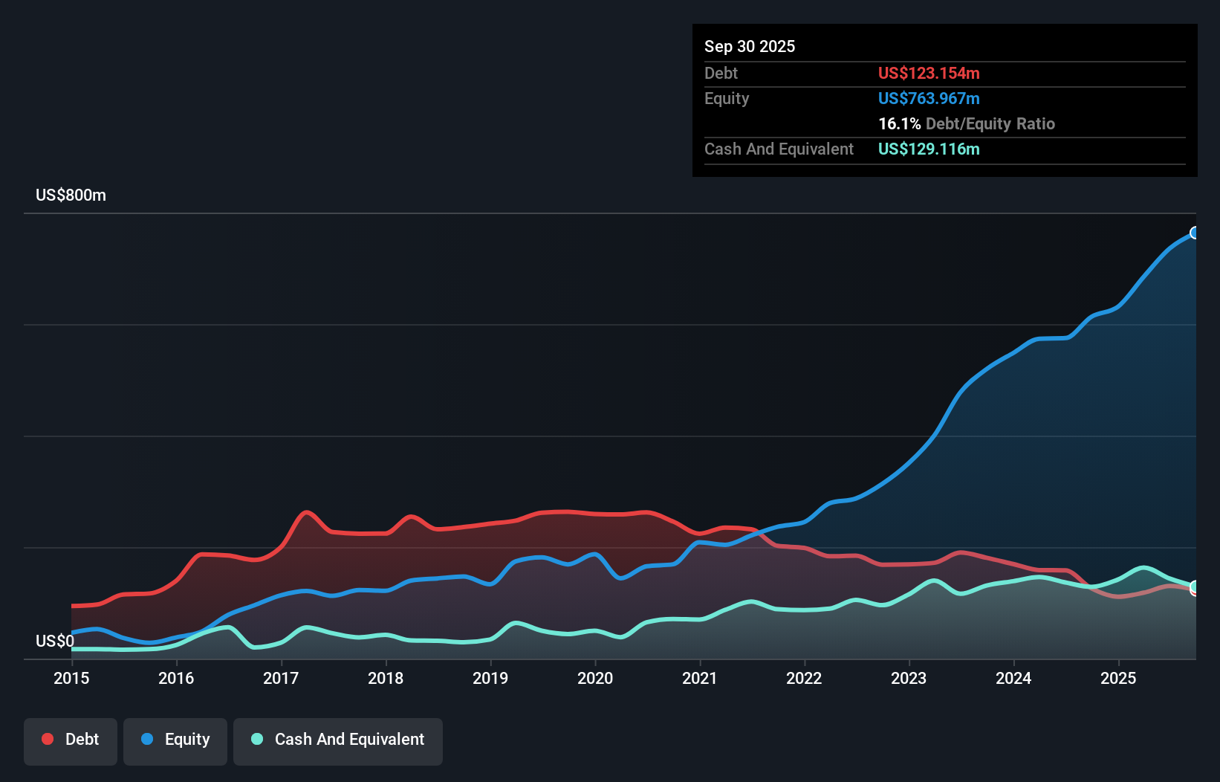
Task: Select the Equity line endpoint circle marker
Action: tap(1195, 233)
